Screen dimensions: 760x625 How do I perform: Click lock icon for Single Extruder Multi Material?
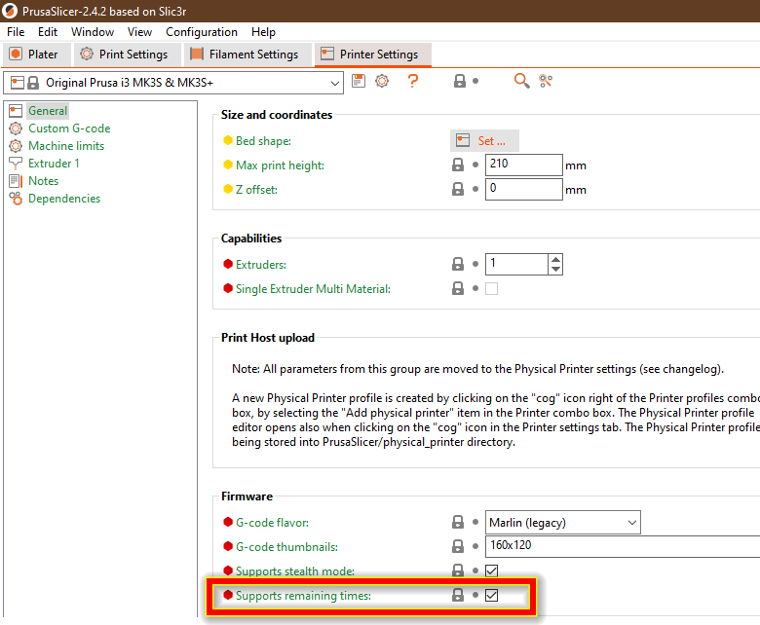tap(458, 288)
